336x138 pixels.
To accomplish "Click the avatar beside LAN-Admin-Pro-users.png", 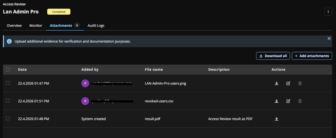I will 85,84.
